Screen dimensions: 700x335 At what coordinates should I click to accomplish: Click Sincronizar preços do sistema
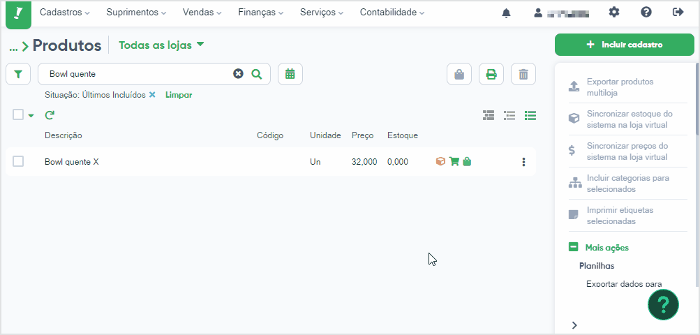pos(627,151)
